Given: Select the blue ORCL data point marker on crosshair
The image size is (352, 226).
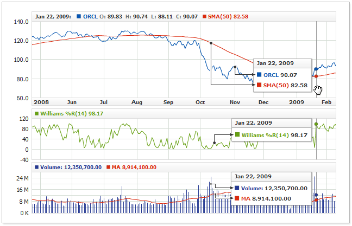Looking at the screenshot, I should pos(316,69).
